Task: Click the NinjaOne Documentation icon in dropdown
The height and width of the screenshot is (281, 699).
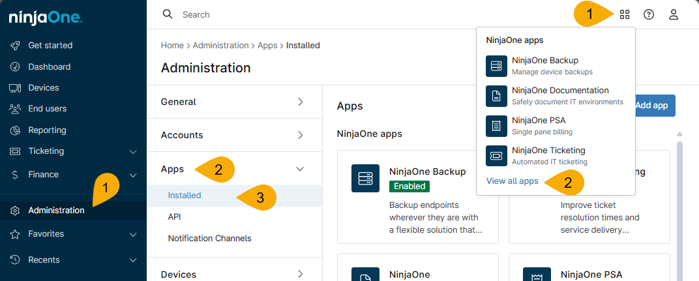Action: (496, 96)
